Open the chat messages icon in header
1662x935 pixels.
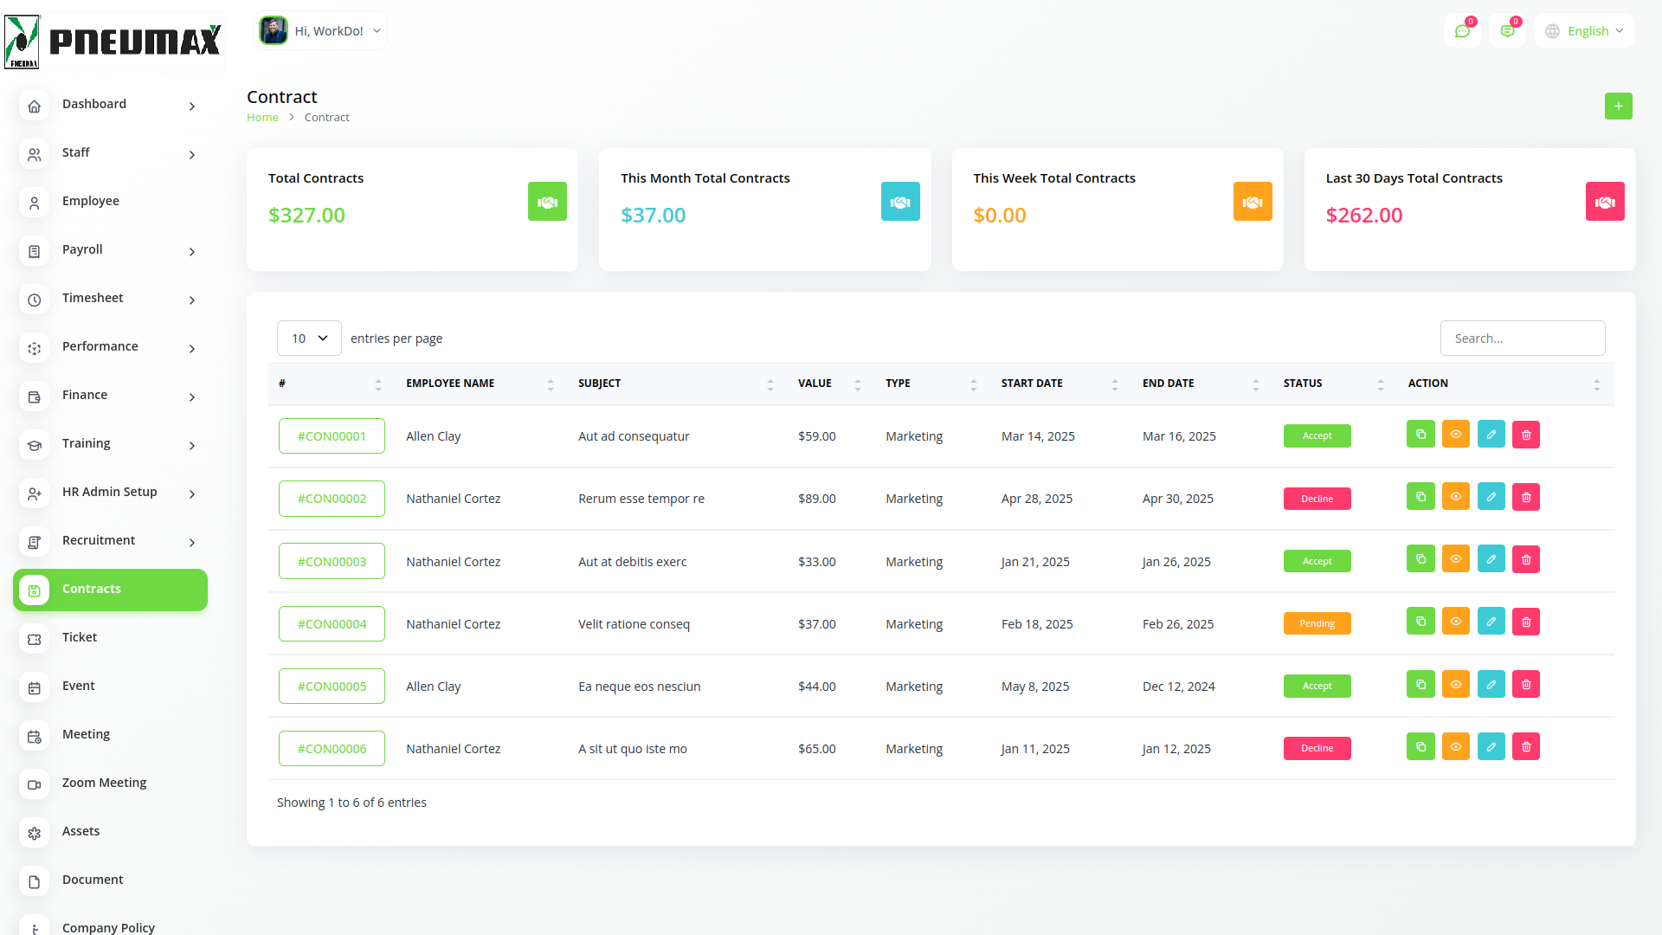1462,31
